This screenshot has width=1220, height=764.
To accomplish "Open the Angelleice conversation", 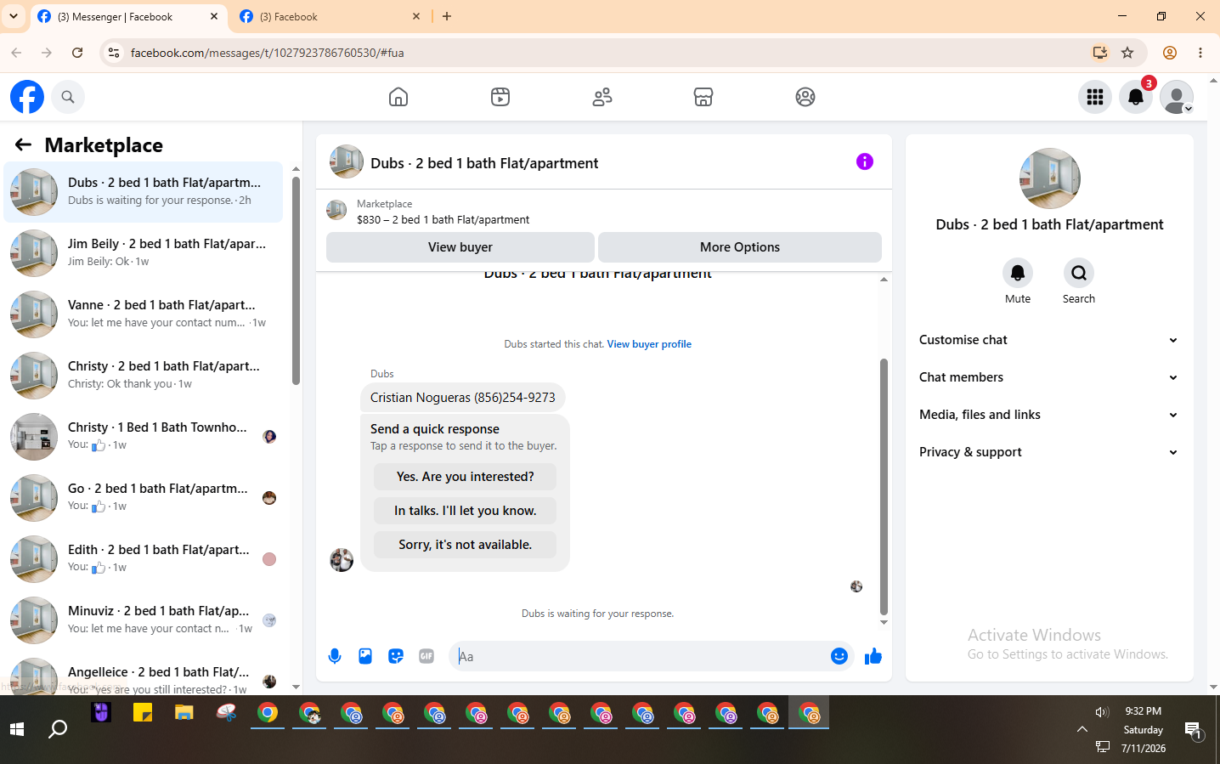I will (x=144, y=676).
